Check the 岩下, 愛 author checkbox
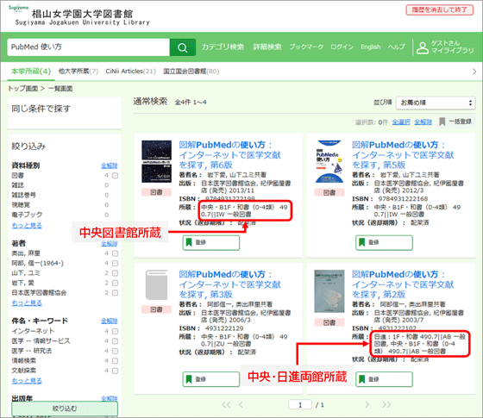This screenshot has width=483, height=418. (116, 283)
